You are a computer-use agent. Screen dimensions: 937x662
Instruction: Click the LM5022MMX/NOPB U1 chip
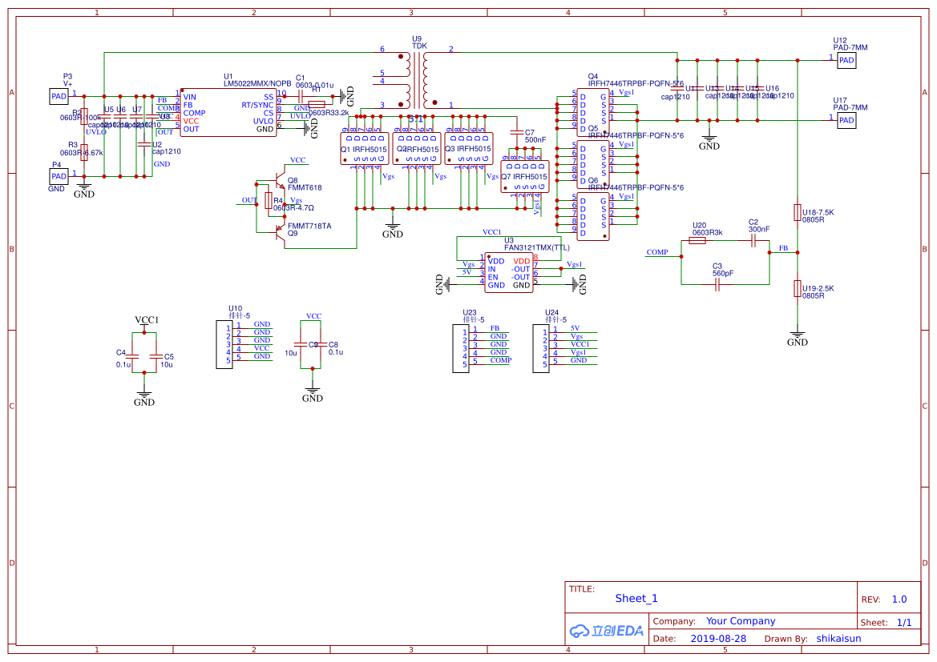[228, 113]
